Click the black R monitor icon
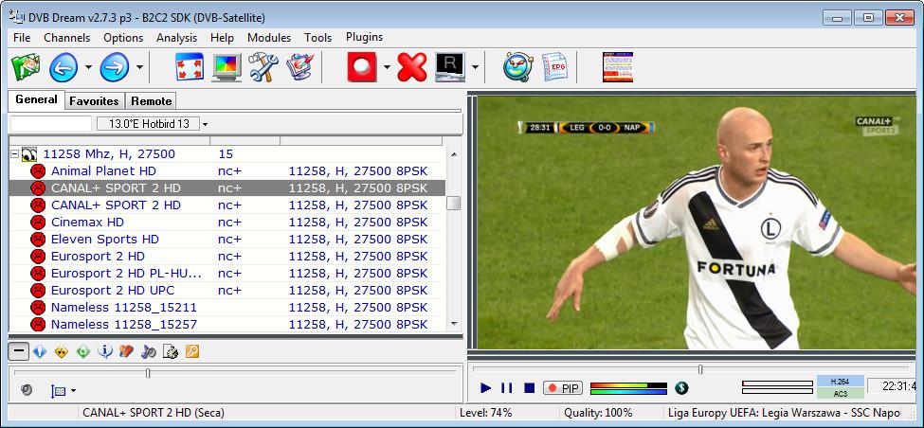Screen dimensions: 924x428 tap(450, 67)
